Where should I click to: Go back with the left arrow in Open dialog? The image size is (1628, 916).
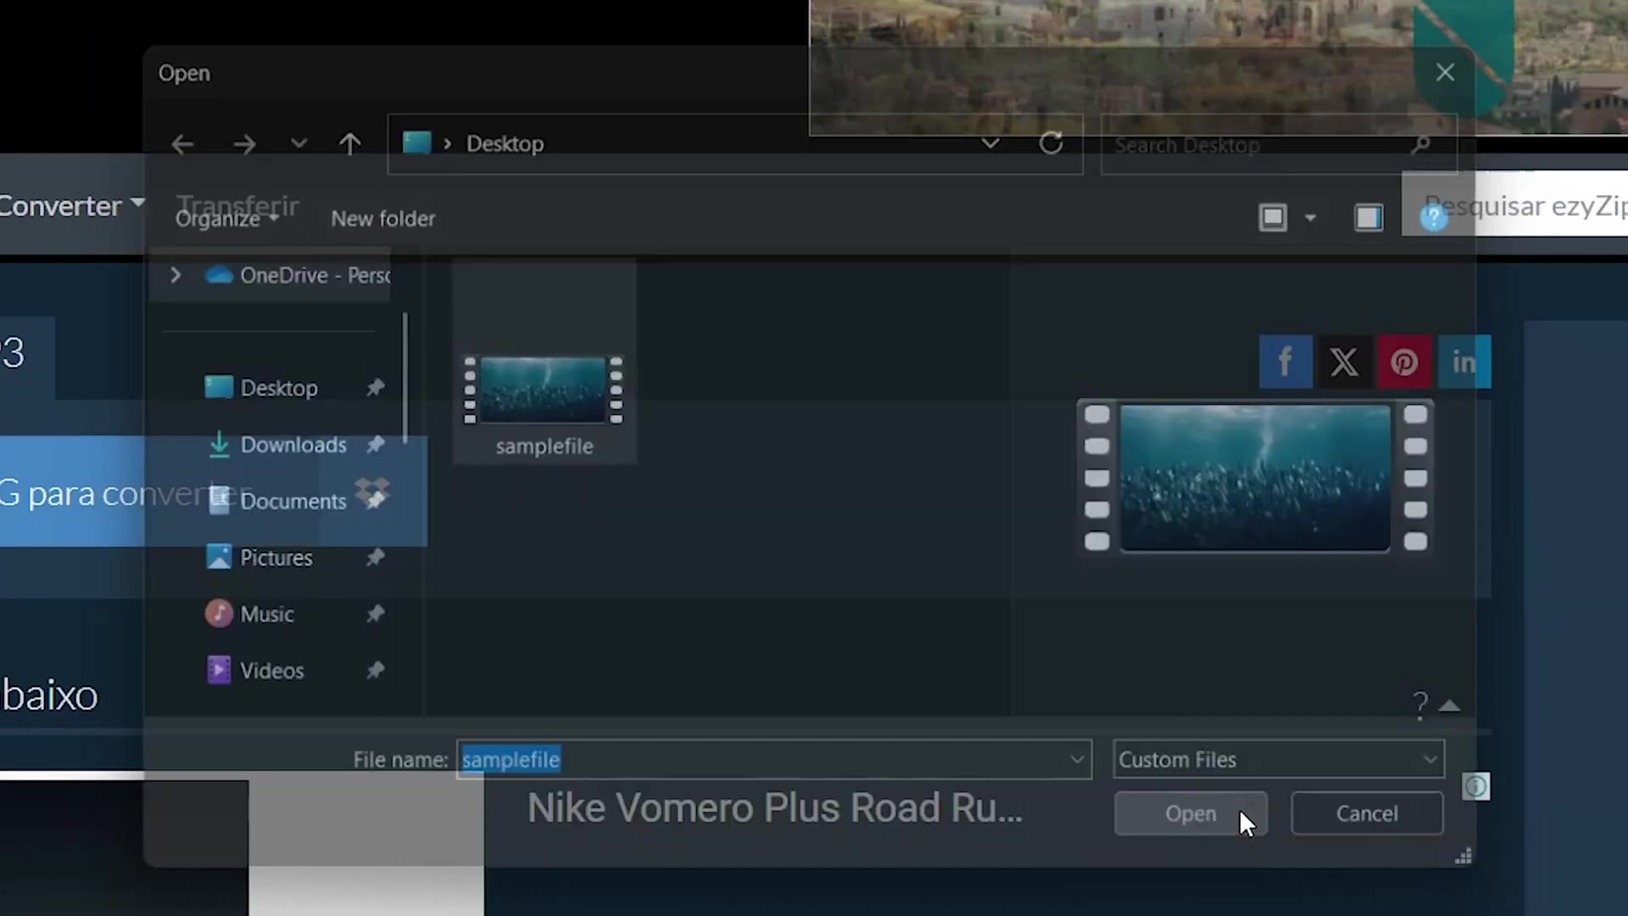[182, 144]
